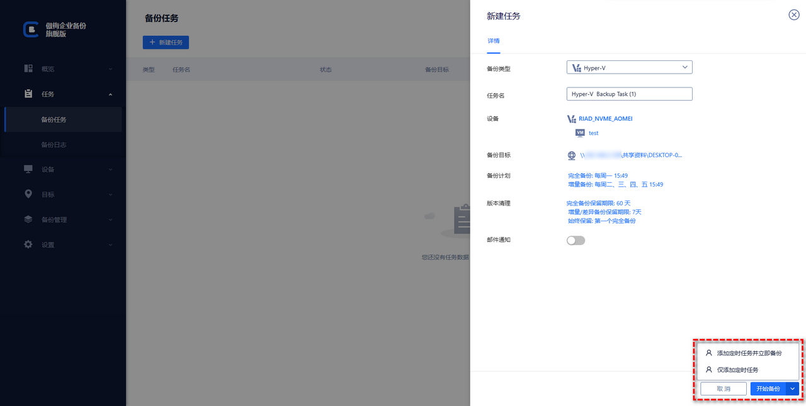The width and height of the screenshot is (806, 406).
Task: Click the 备份目标 column header
Action: pyautogui.click(x=437, y=70)
